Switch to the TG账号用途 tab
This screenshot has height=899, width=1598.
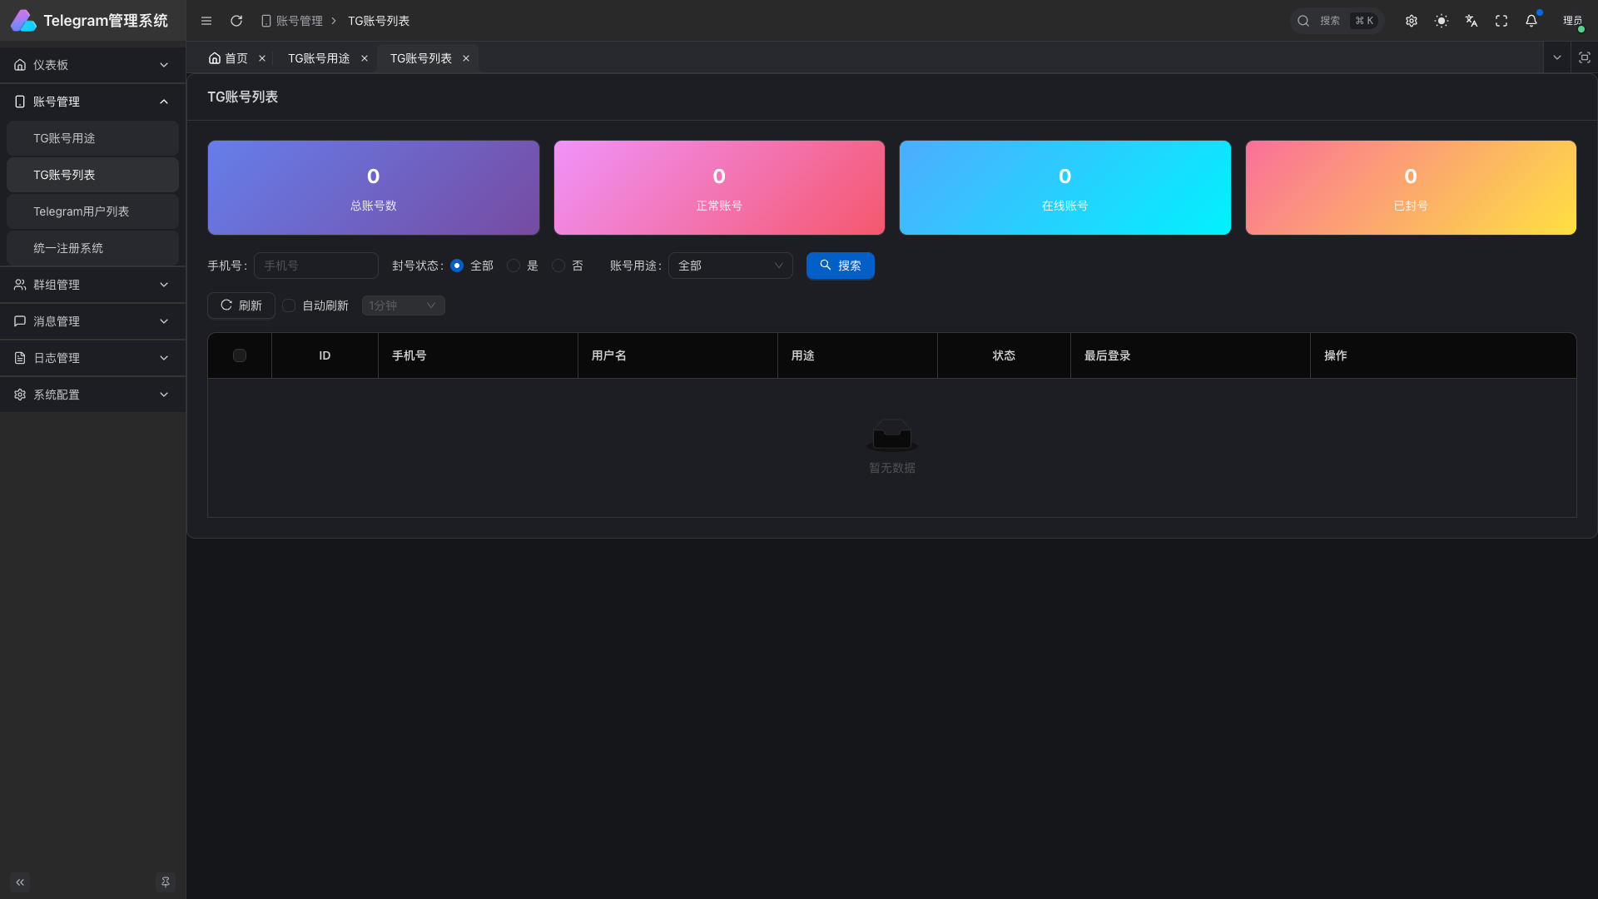[319, 58]
